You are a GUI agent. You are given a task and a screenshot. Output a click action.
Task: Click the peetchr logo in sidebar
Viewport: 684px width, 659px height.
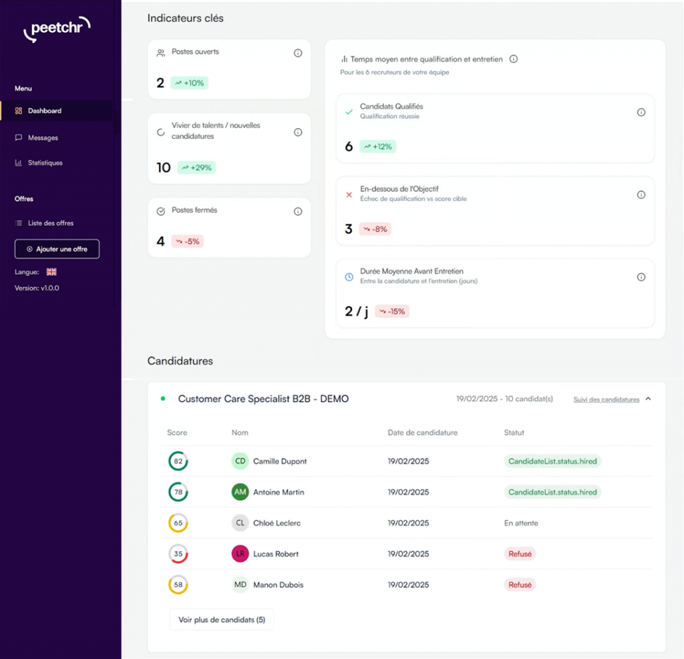click(x=57, y=30)
